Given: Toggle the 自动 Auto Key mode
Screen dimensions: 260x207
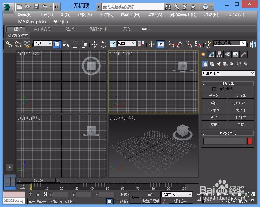Looking at the screenshot, I should point(151,194).
